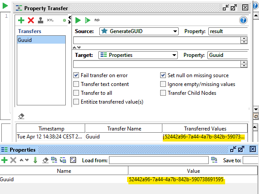This screenshot has width=259, height=194.
Task: Open Source Property result combo
Action: pos(228,31)
